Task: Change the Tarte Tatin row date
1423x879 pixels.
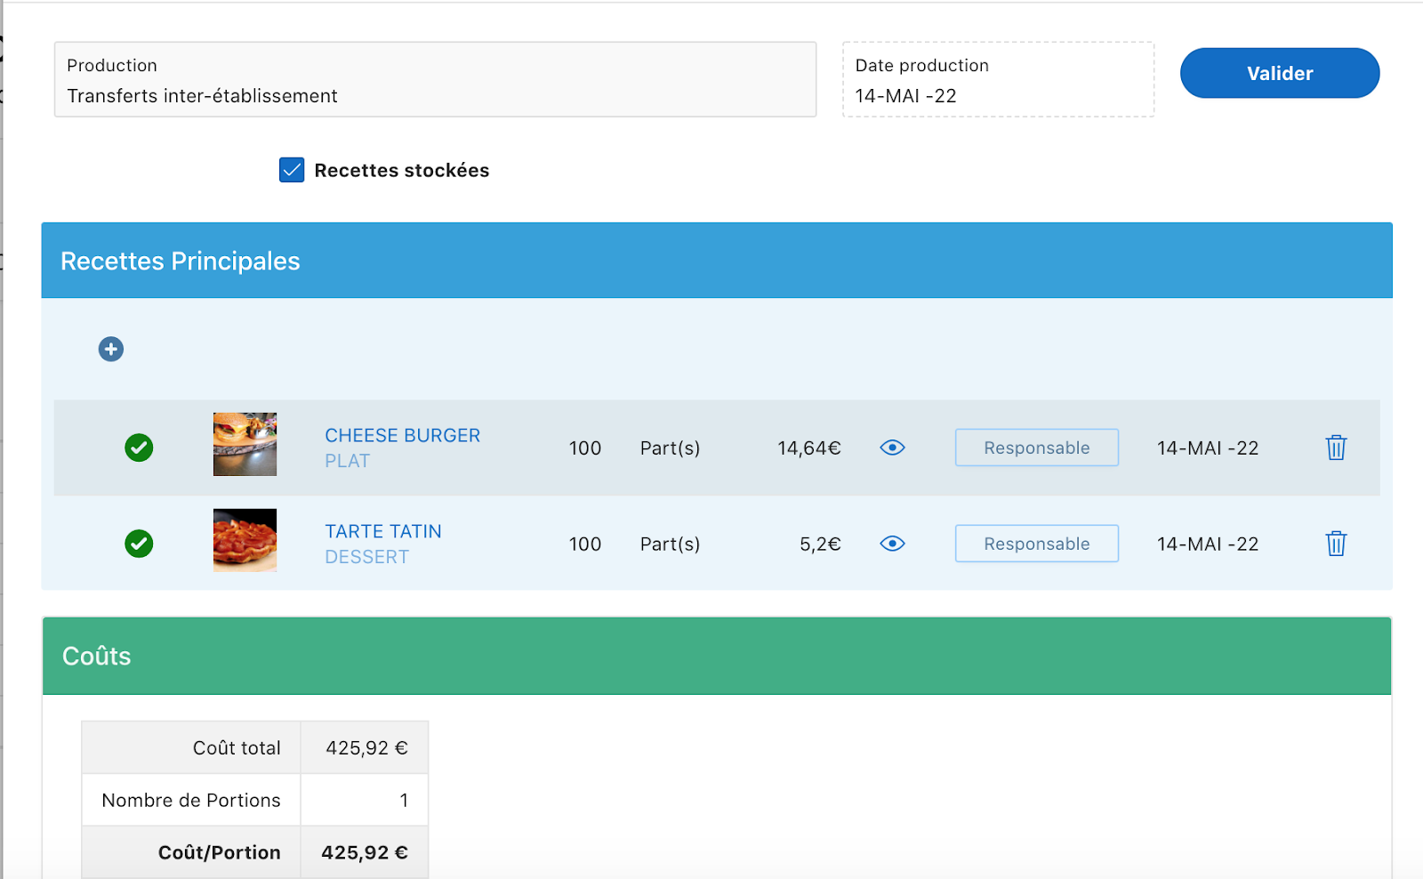Action: [x=1207, y=544]
